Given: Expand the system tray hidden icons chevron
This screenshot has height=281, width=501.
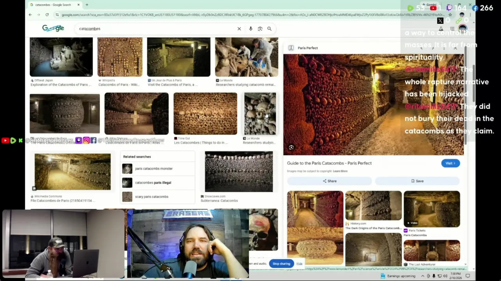Looking at the screenshot, I should (422, 276).
